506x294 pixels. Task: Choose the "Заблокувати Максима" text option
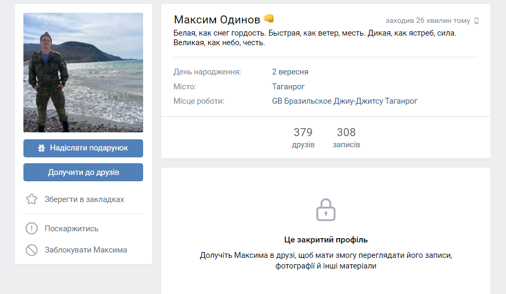point(86,250)
